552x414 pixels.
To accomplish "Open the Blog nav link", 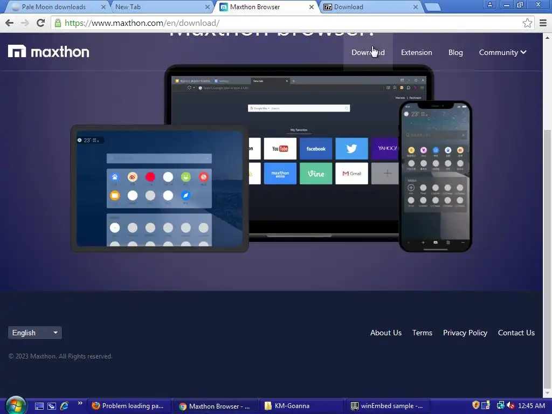I will pos(456,52).
